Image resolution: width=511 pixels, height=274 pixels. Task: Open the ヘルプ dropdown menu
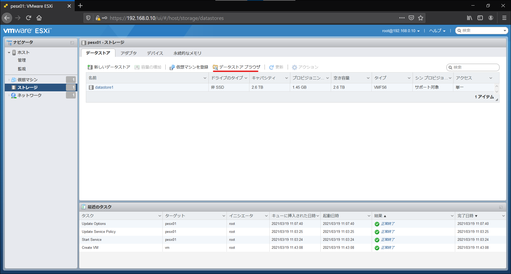(x=437, y=31)
